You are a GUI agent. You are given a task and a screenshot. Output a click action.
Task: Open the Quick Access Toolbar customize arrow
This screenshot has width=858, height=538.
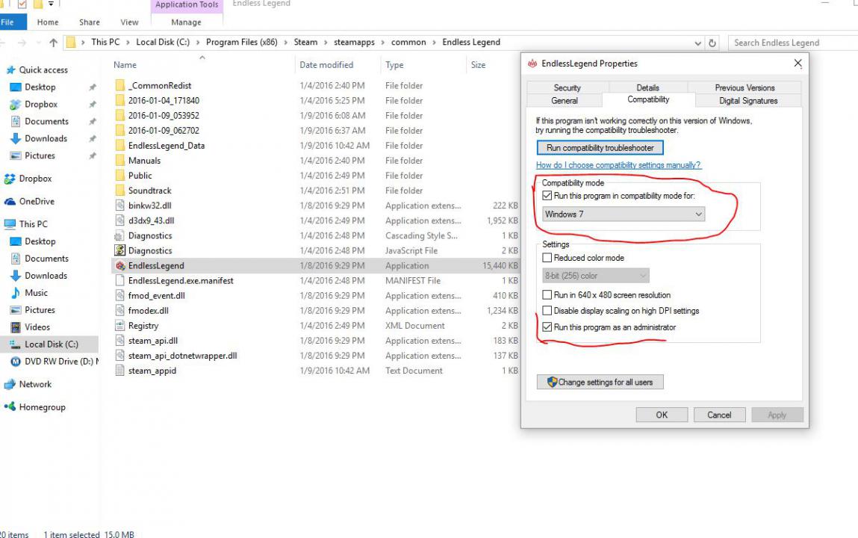click(x=51, y=4)
